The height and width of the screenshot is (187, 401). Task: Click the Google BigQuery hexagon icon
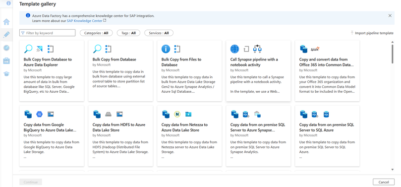click(40, 114)
